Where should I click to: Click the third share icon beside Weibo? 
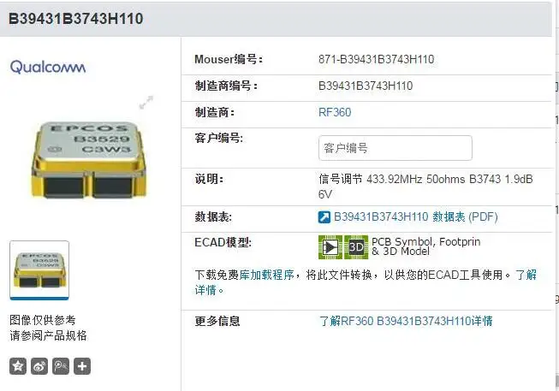(x=61, y=366)
